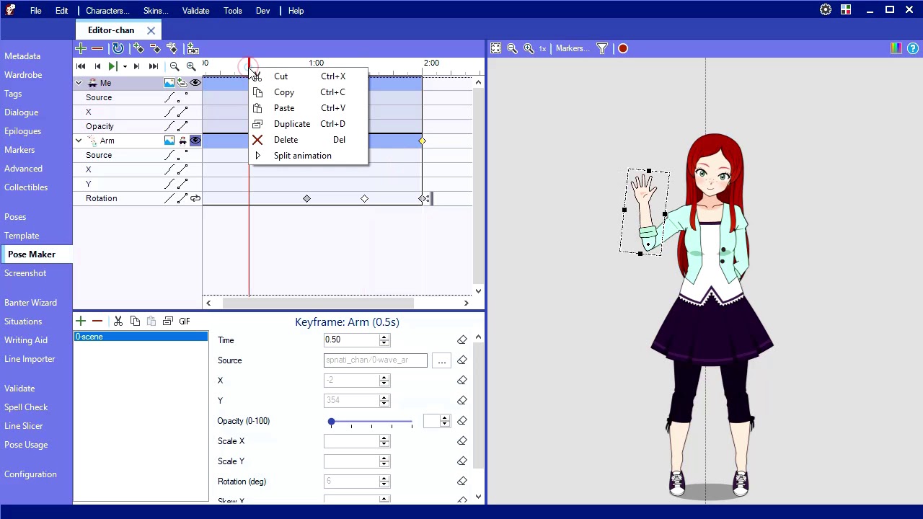Remove pose with the red minus icon
The height and width of the screenshot is (519, 923).
coord(97,321)
